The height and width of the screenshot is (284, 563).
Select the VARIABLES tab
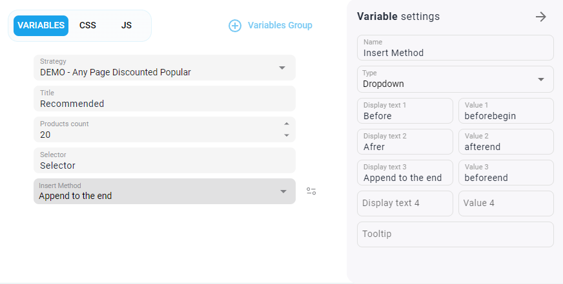[x=41, y=26]
